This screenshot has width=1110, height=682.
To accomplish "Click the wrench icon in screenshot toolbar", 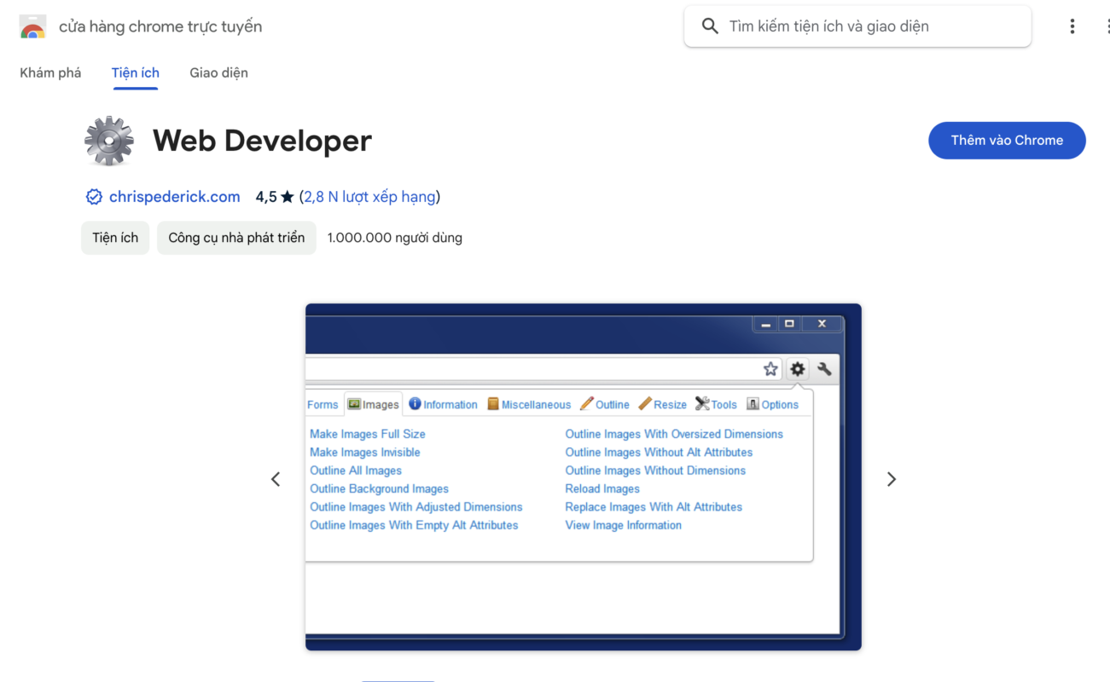I will coord(824,369).
